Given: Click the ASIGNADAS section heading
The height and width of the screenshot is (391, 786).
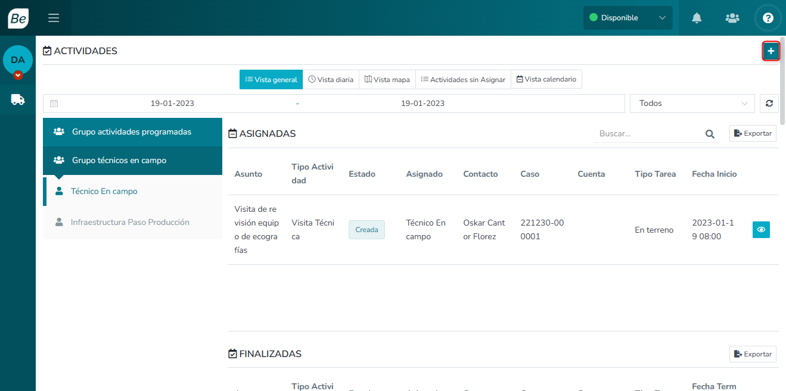Looking at the screenshot, I should click(262, 134).
